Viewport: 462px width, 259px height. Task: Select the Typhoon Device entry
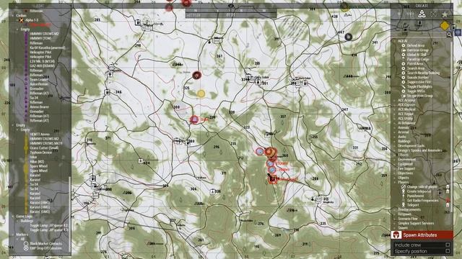click(40, 153)
